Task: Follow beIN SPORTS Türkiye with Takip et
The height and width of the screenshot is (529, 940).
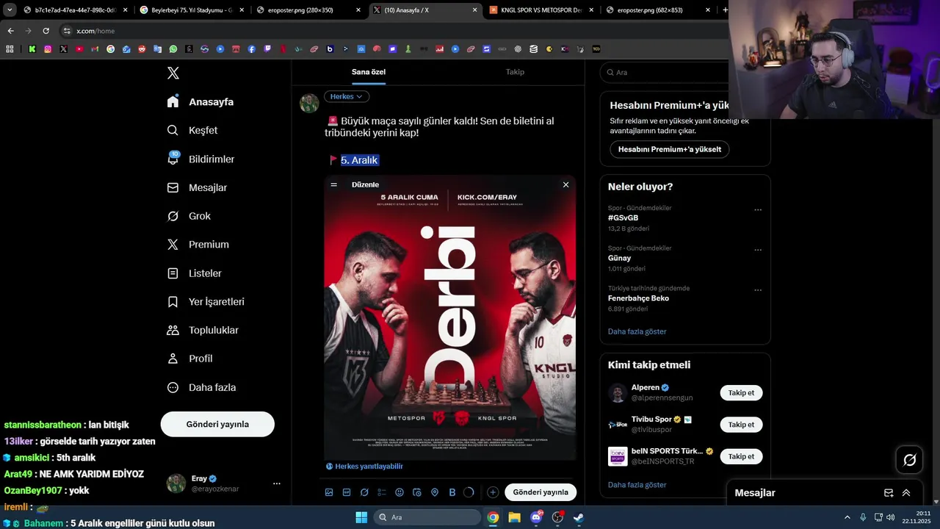Action: [x=741, y=456]
